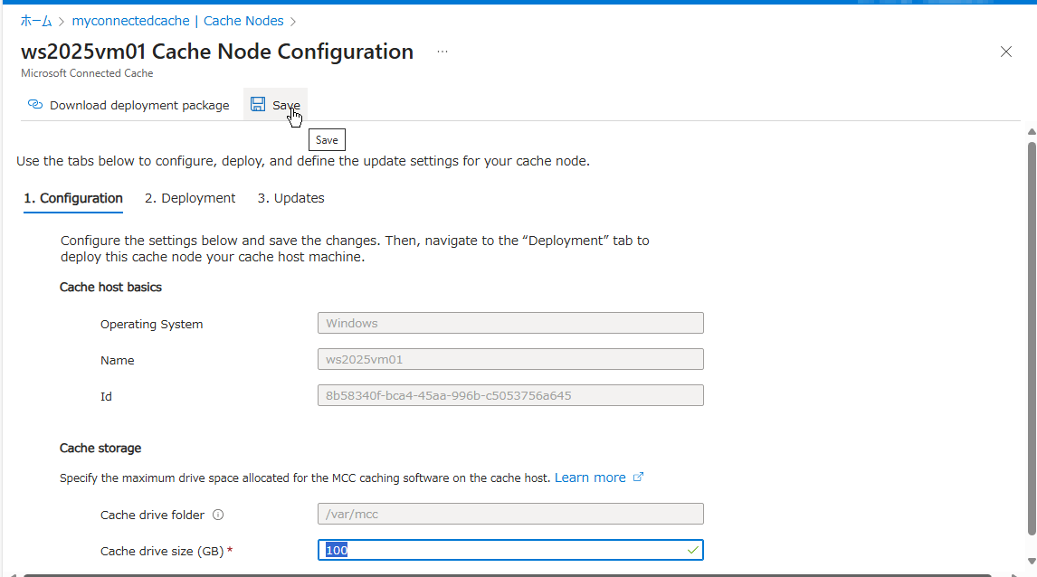Click the green checkmark in the size field
1037x577 pixels.
pyautogui.click(x=692, y=549)
